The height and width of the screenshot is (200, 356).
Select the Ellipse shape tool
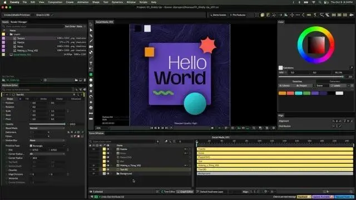click(x=91, y=80)
